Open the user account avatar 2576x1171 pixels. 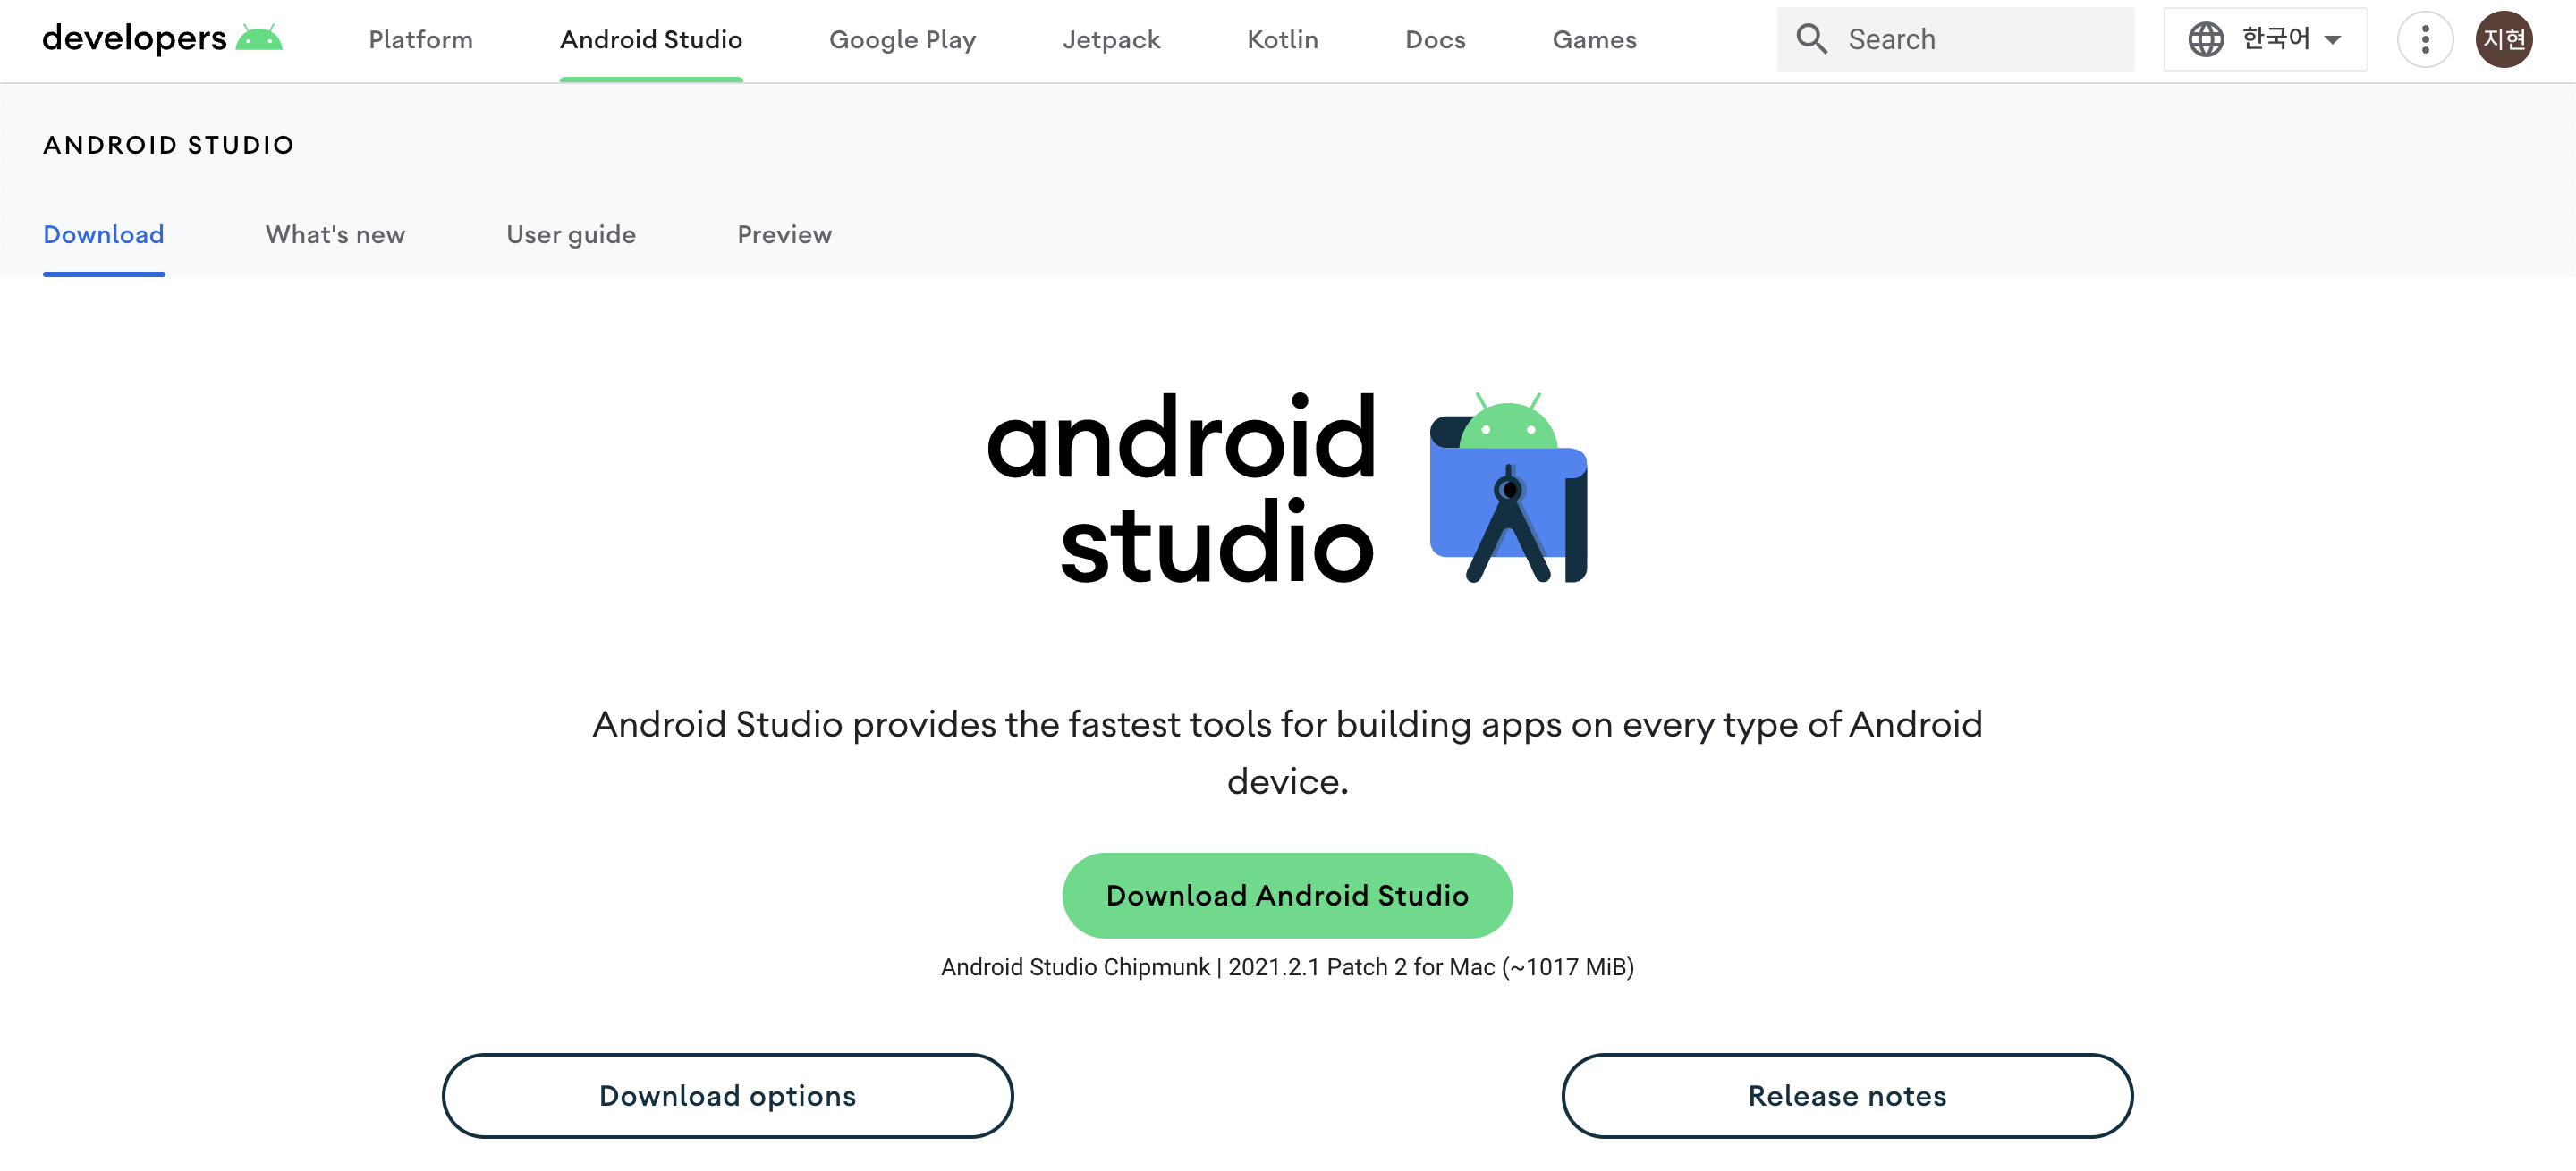click(2503, 39)
